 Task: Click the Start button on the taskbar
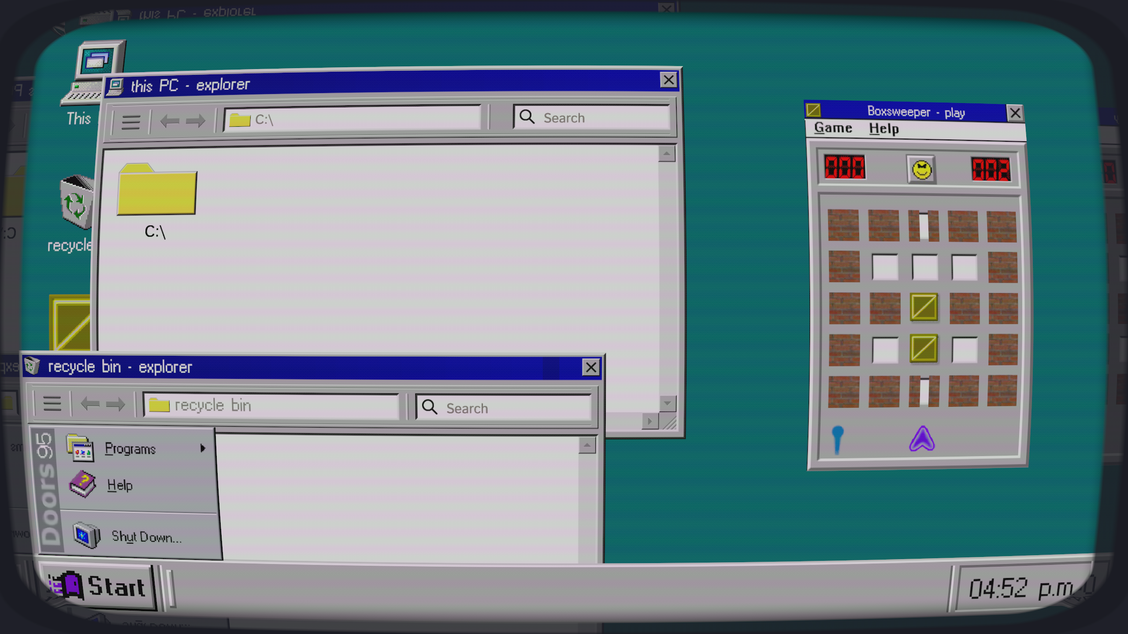click(97, 586)
